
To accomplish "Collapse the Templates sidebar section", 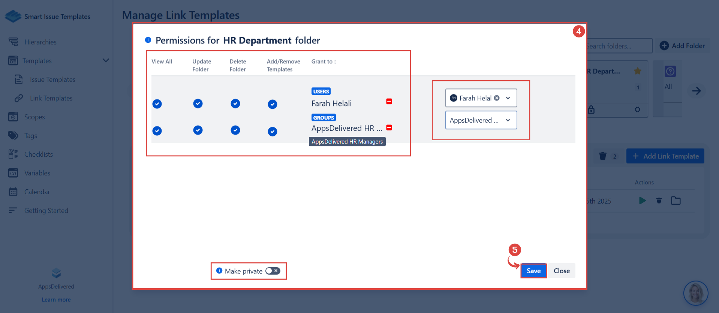I will 106,60.
